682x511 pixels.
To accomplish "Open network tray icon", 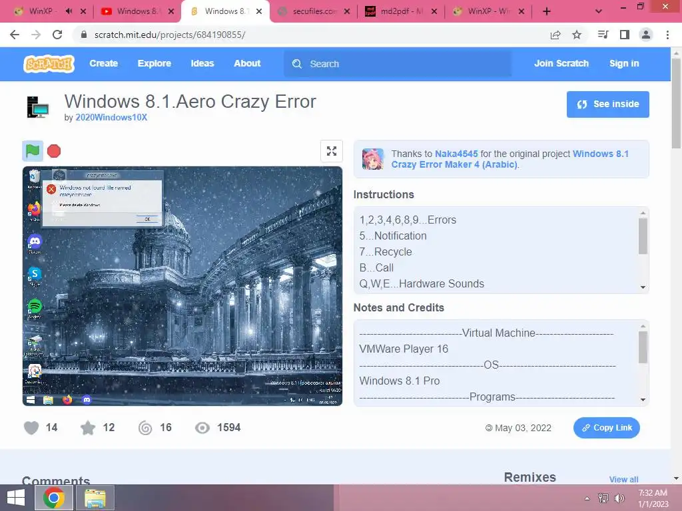I will (603, 498).
